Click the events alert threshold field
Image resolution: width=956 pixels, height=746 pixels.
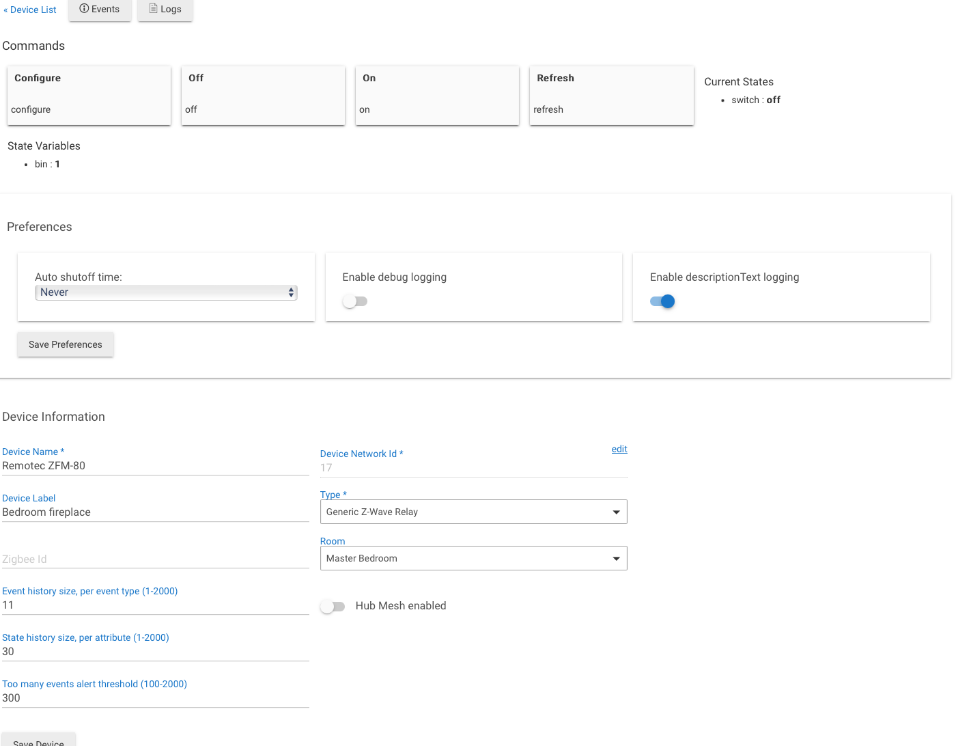point(155,698)
